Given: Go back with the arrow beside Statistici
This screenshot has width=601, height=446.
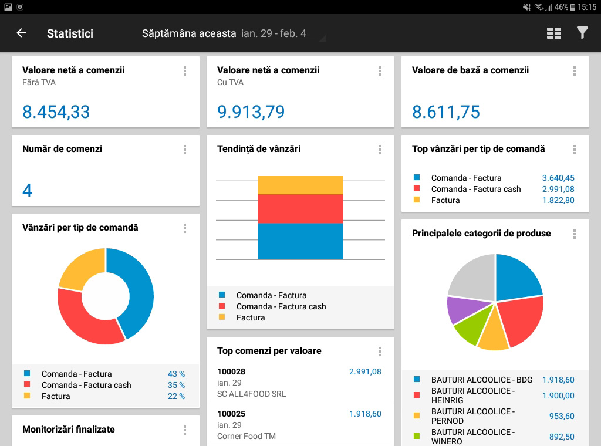Looking at the screenshot, I should click(x=21, y=33).
